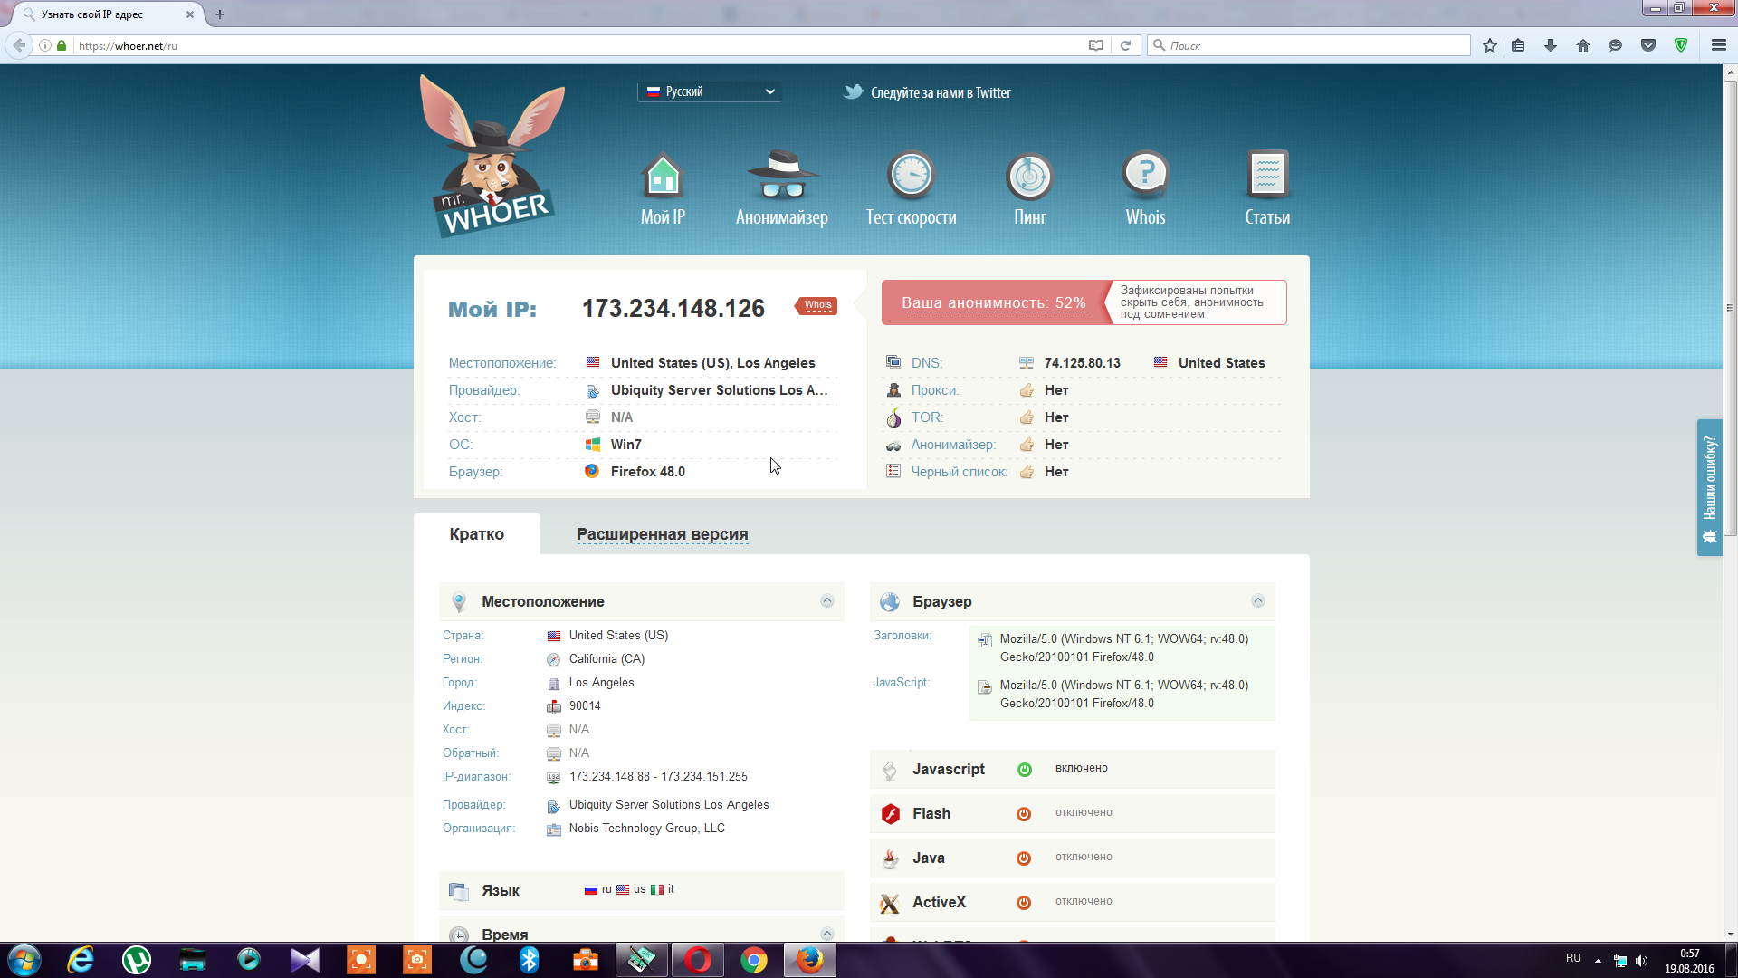Viewport: 1738px width, 978px height.
Task: Open Opera from the taskbar
Action: [x=697, y=959]
